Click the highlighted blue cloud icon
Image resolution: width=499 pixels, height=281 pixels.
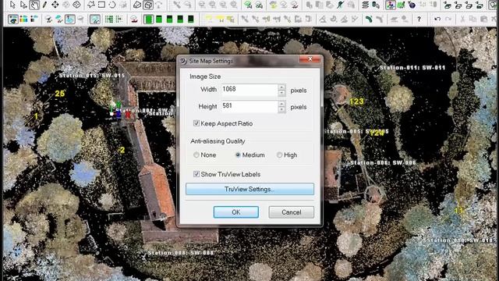69,20
